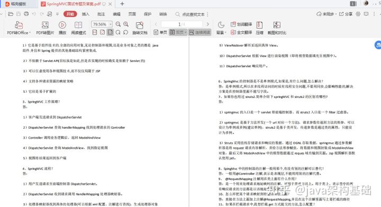Select the 保护 ribbon tab
This screenshot has width=381, height=207.
(148, 14)
